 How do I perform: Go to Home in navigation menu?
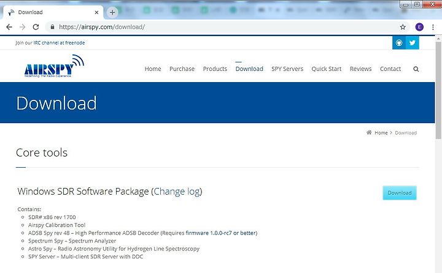[153, 69]
